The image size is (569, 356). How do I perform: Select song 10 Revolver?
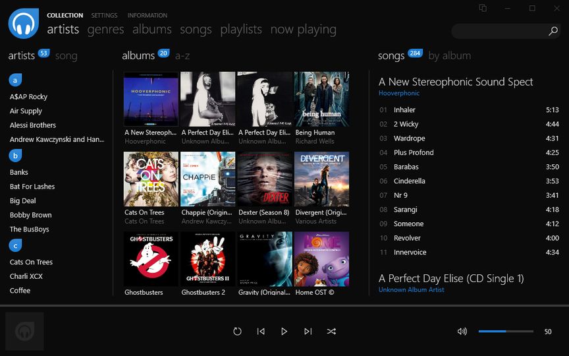tap(469, 238)
